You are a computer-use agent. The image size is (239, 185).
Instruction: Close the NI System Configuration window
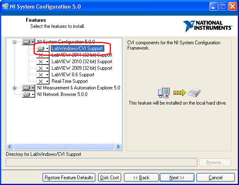click(x=232, y=7)
